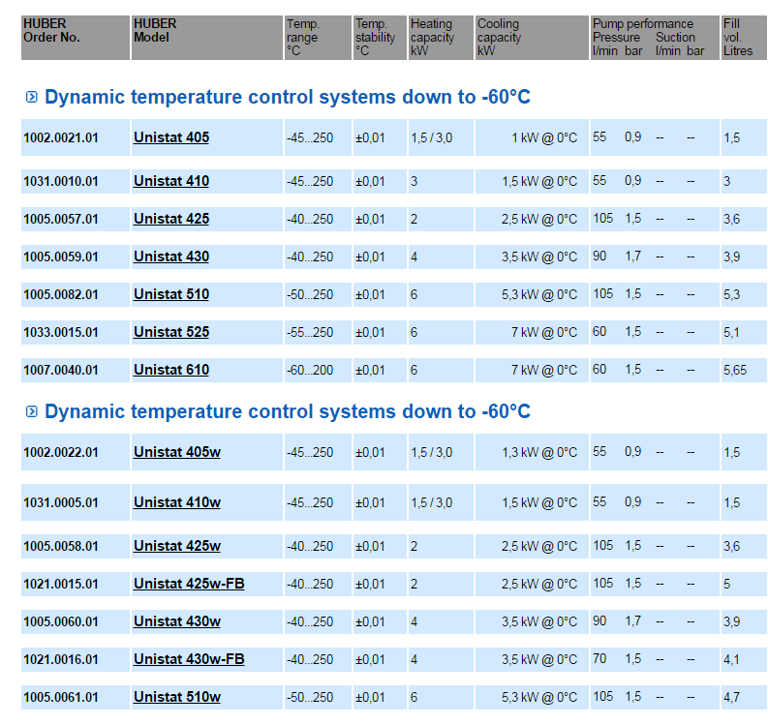Image resolution: width=768 pixels, height=725 pixels.
Task: Click the Cooling capacity column header
Action: 532,38
